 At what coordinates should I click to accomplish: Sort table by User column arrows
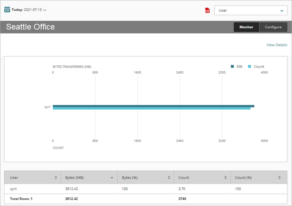[x=56, y=177]
